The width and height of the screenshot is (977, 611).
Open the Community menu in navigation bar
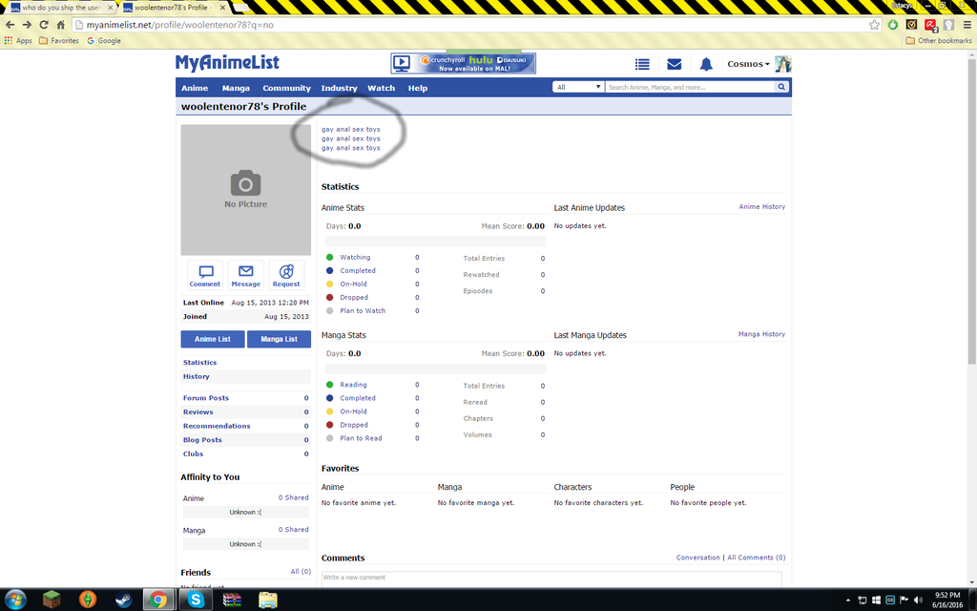click(x=286, y=88)
